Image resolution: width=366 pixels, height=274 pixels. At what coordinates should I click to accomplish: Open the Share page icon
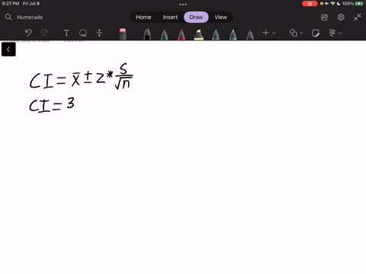325,17
